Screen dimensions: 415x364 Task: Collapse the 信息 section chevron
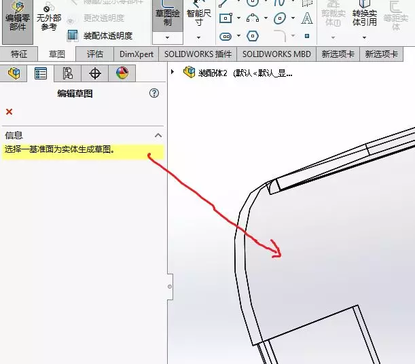[158, 135]
